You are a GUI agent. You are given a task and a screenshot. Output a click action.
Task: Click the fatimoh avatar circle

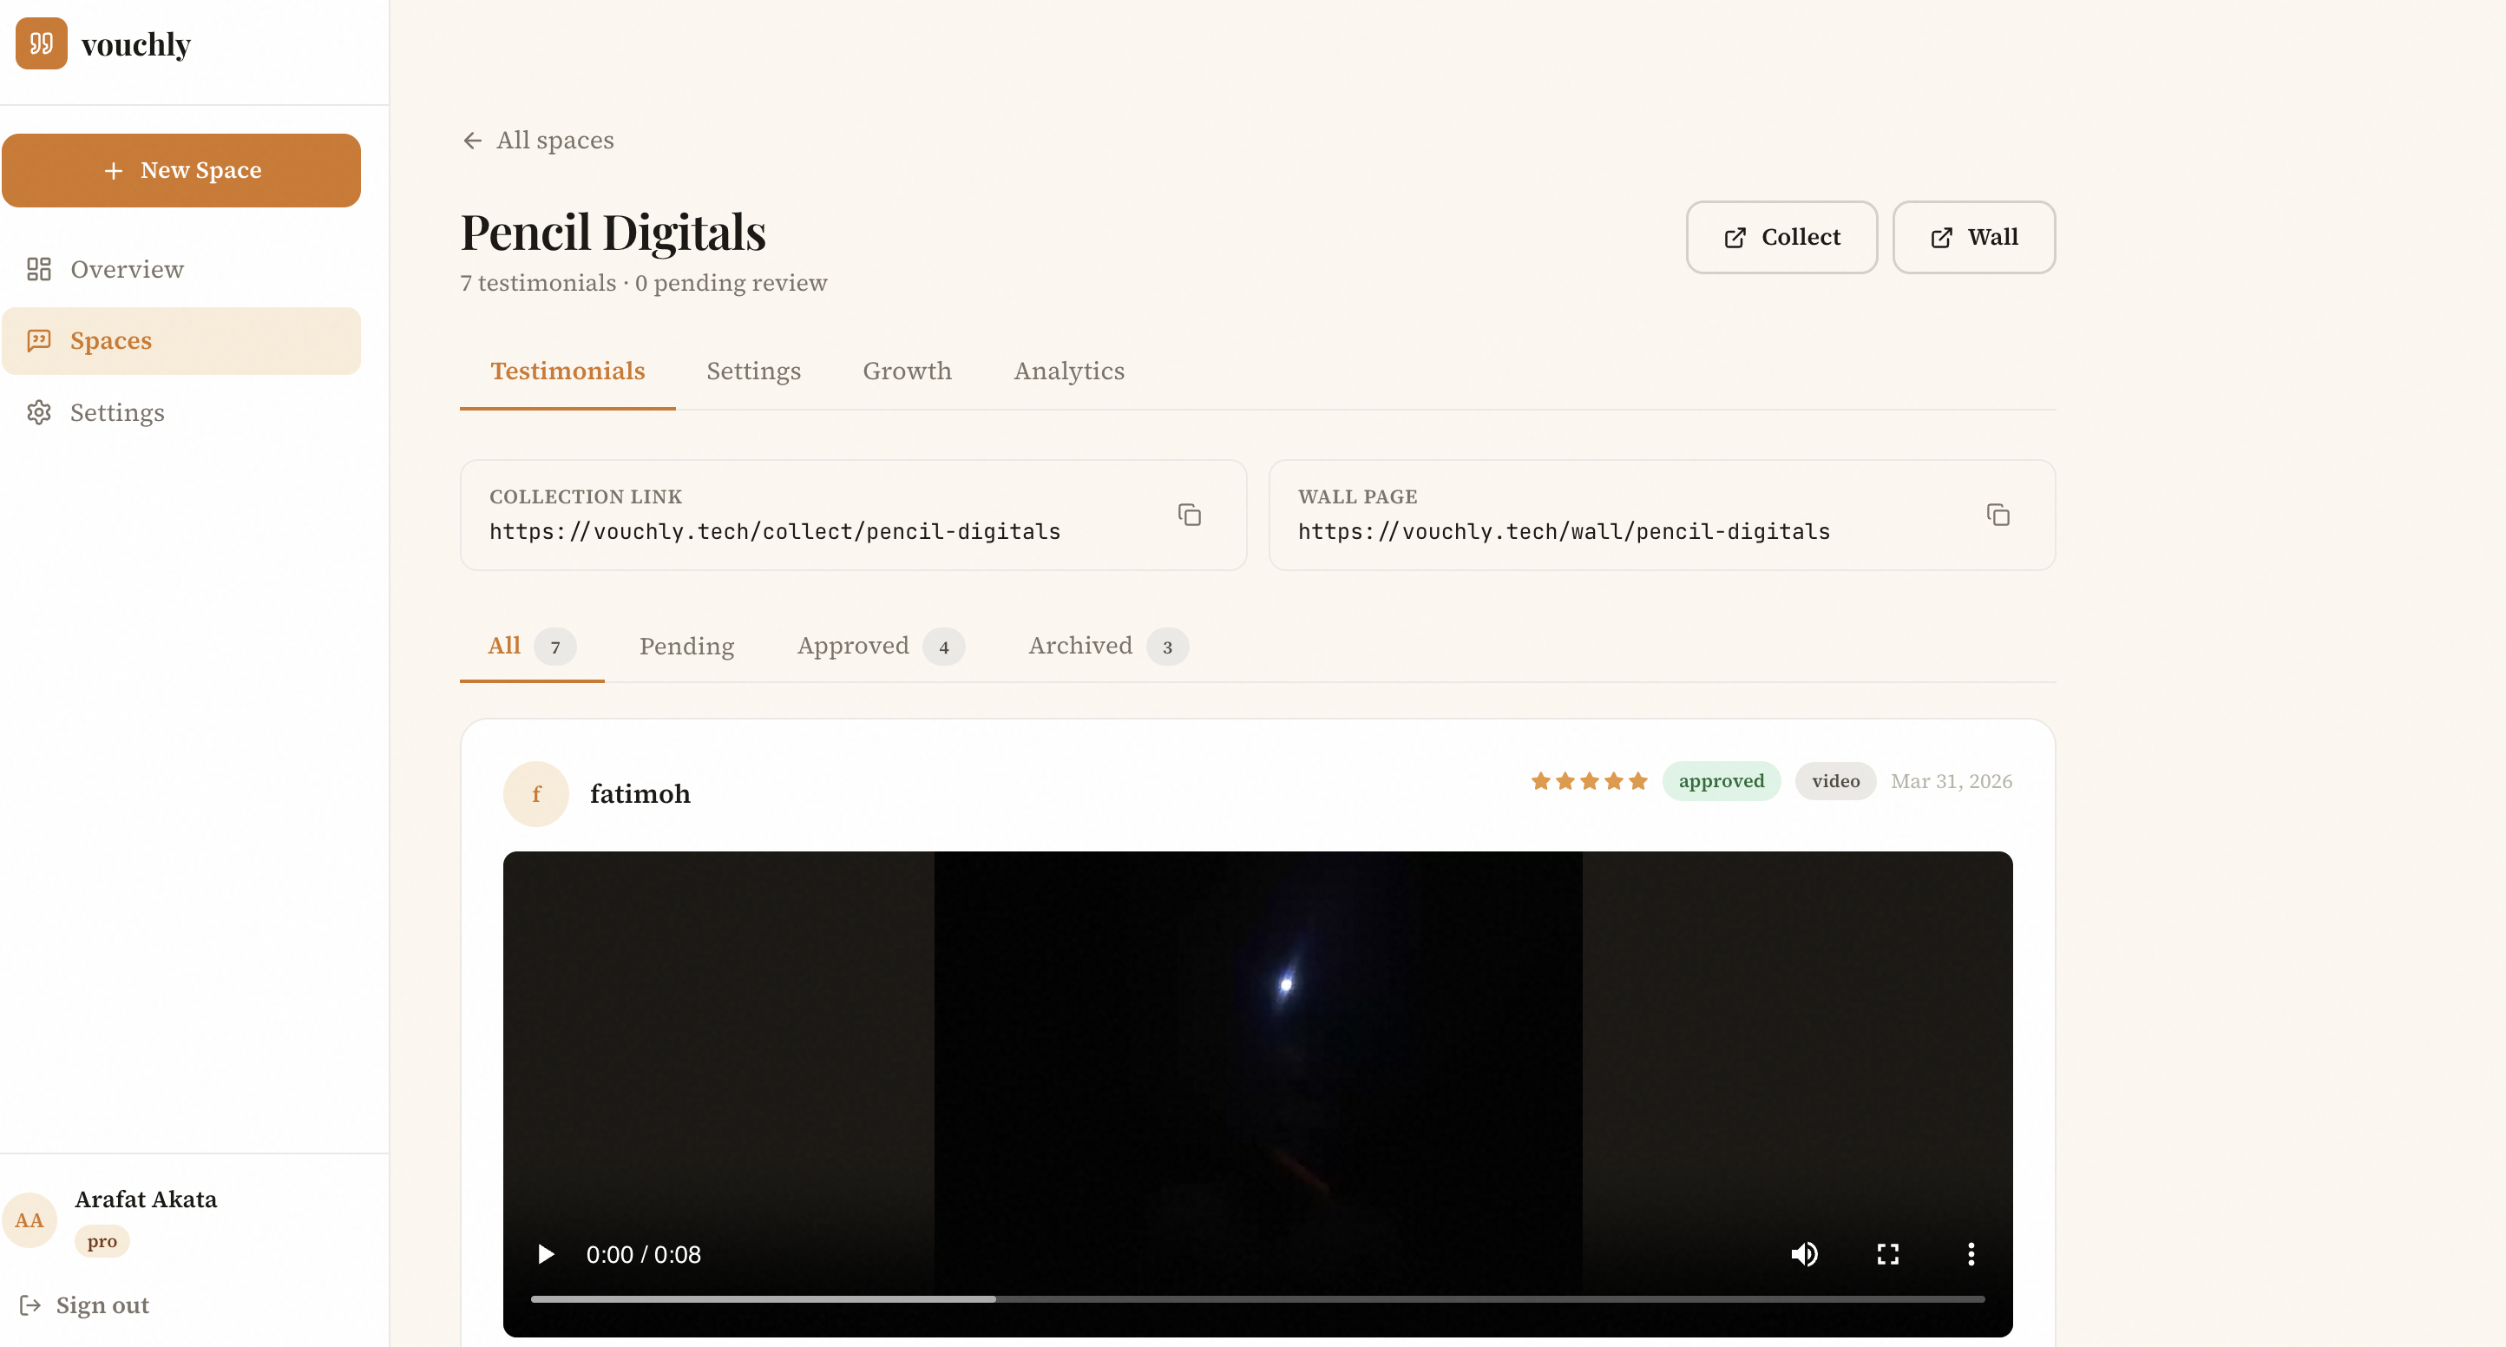[x=536, y=793]
